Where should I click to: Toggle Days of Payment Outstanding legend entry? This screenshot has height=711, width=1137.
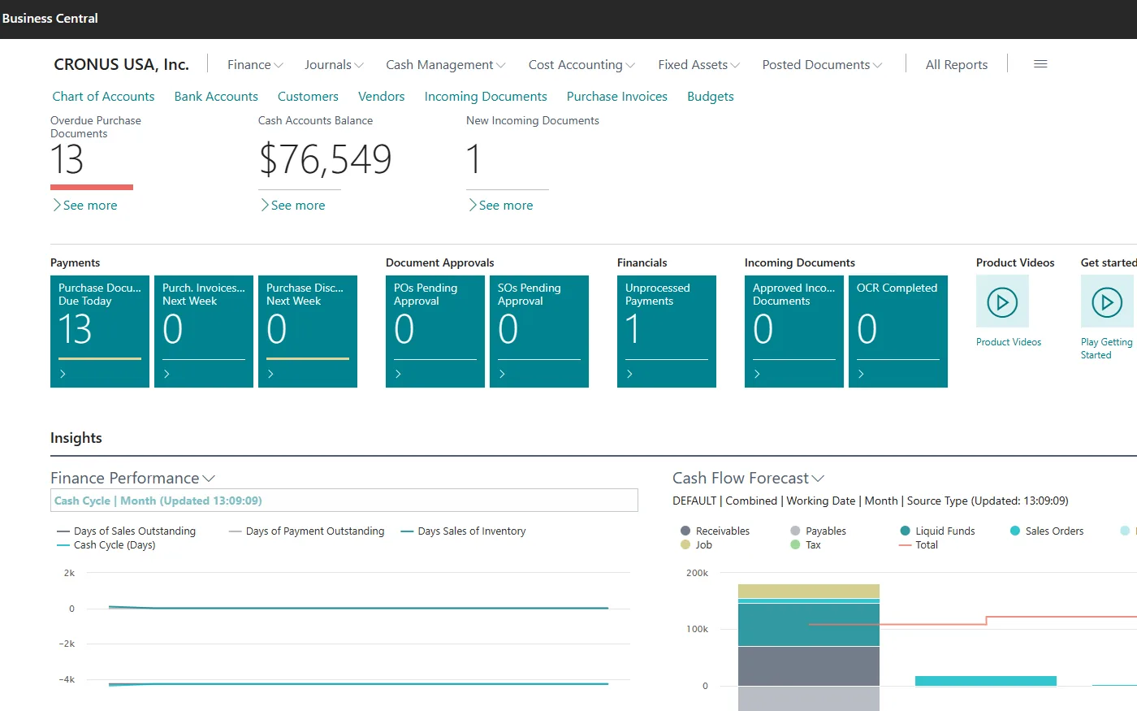(307, 531)
